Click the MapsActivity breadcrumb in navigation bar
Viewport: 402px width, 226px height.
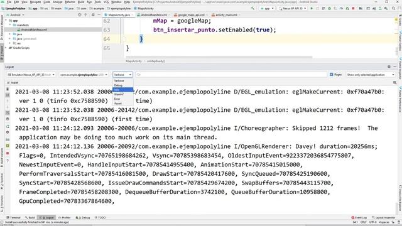coord(144,8)
